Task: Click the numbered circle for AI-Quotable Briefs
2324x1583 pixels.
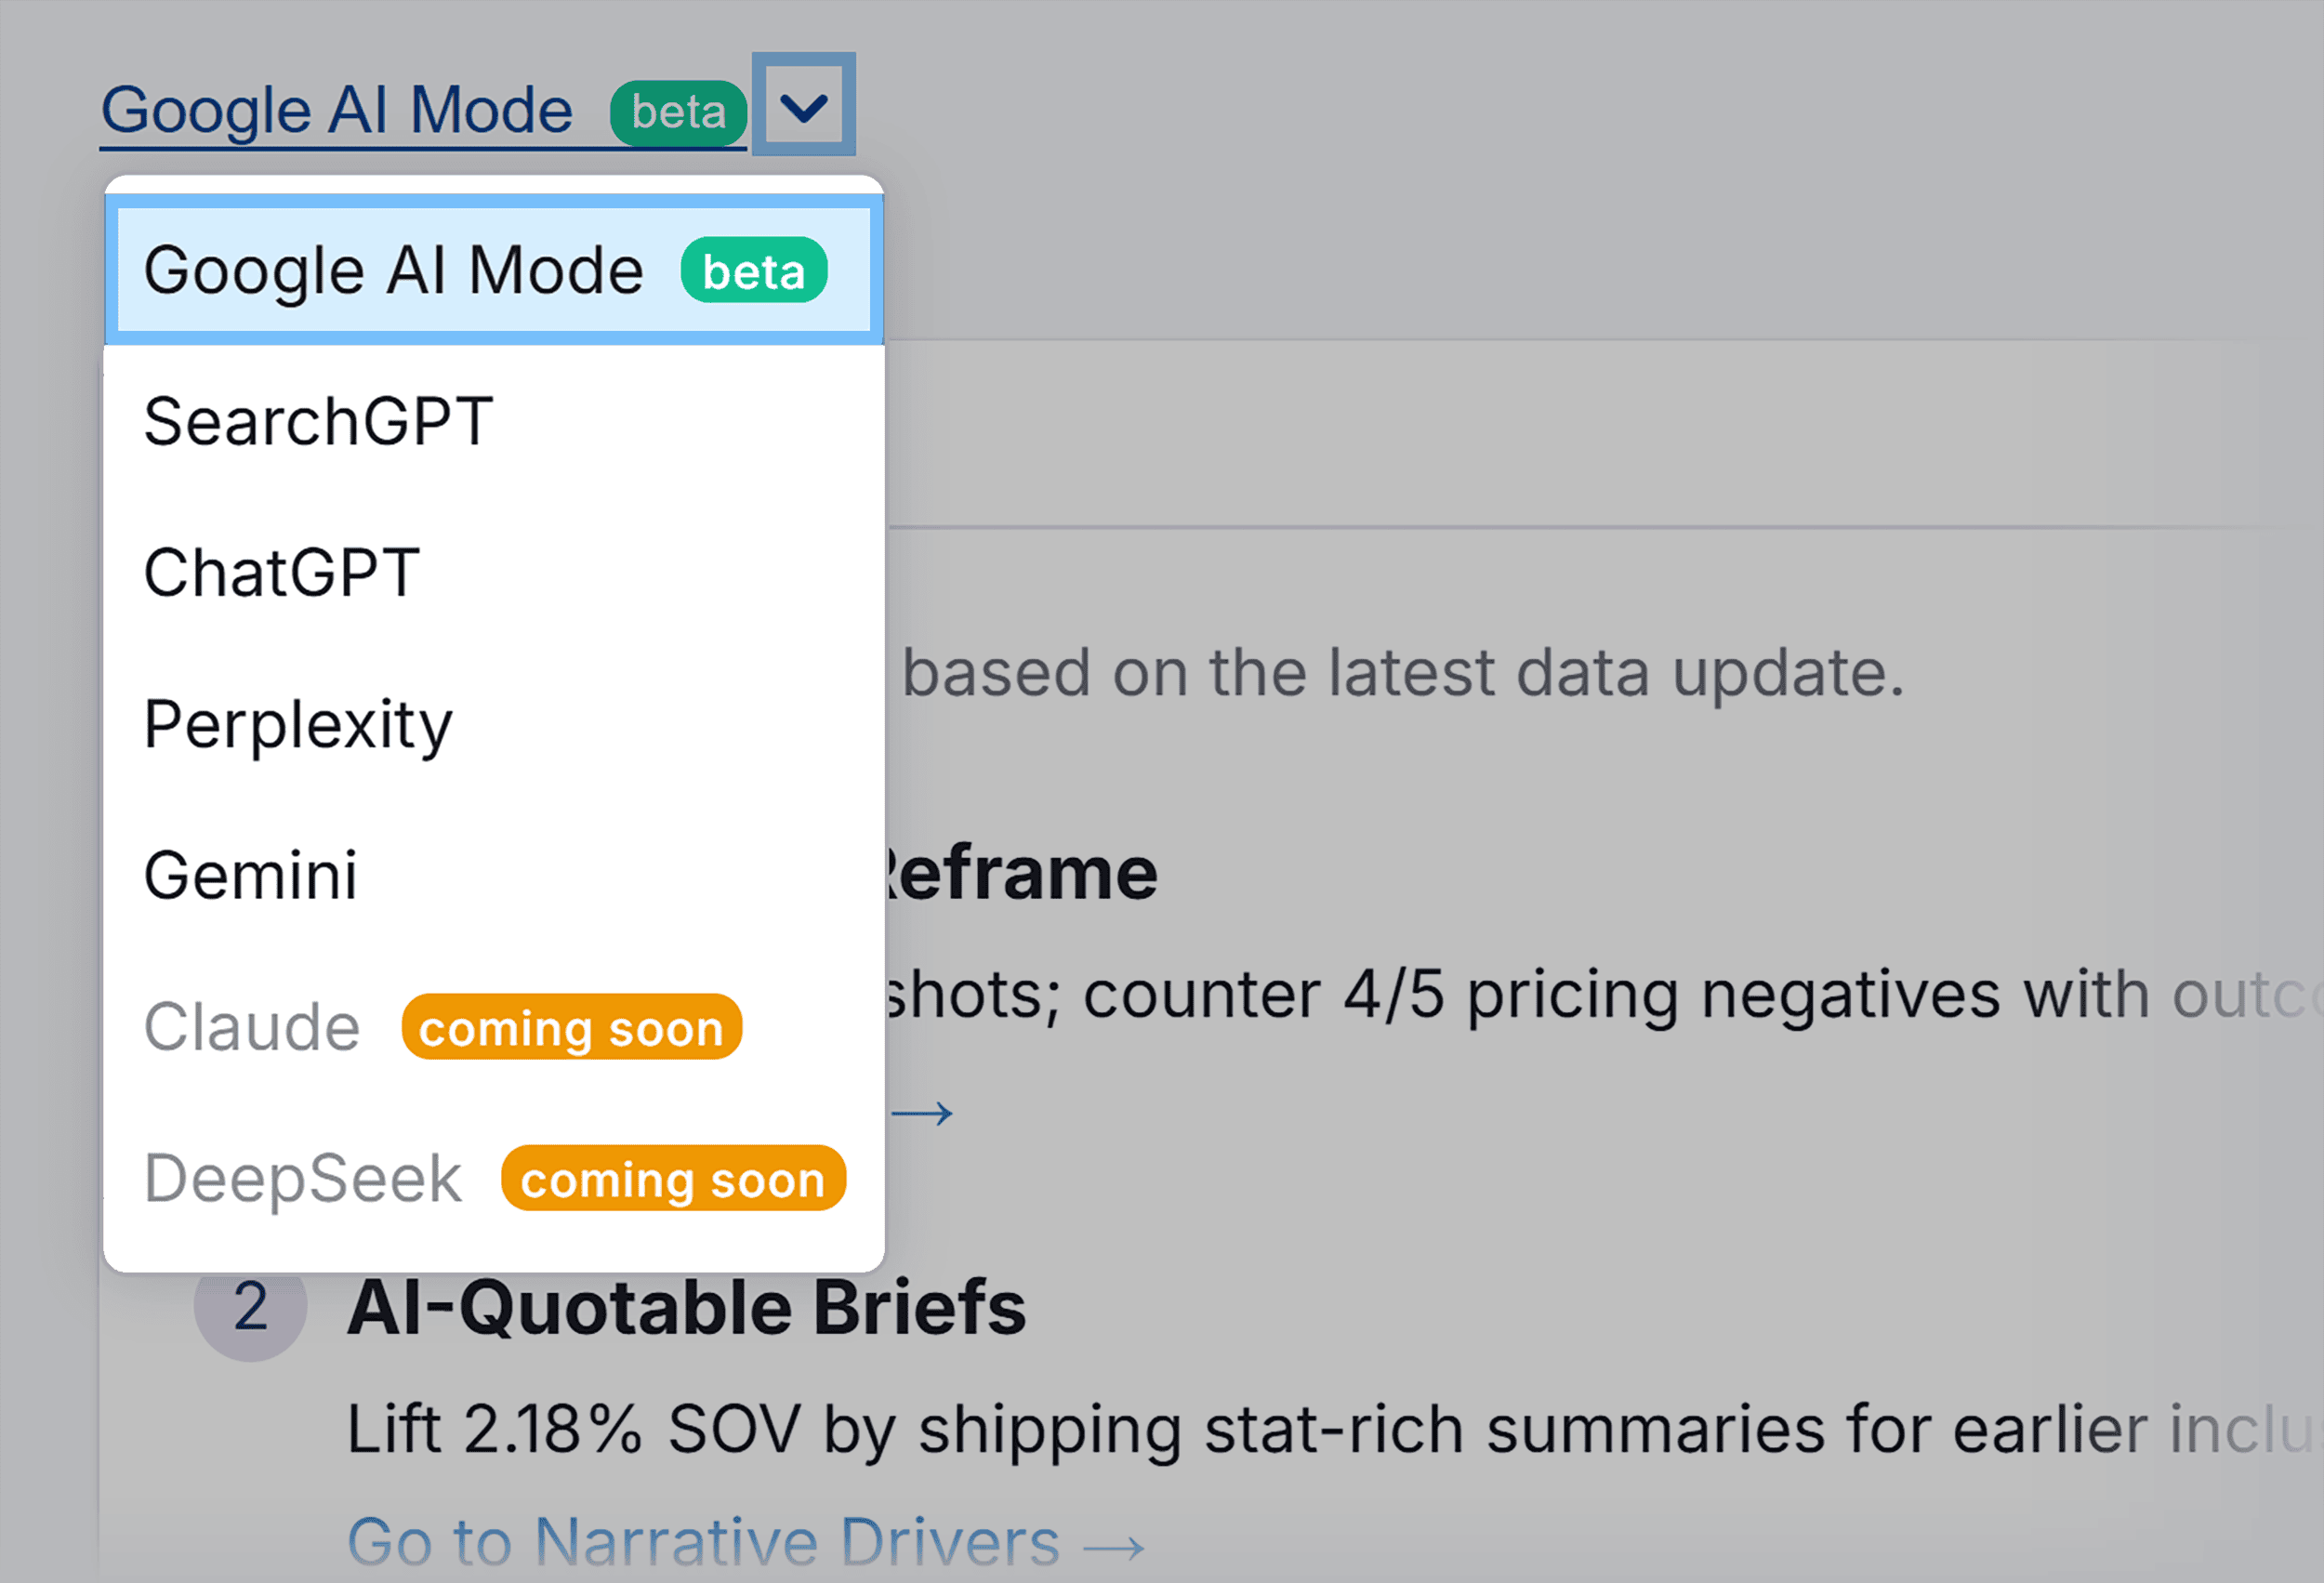Action: point(250,1306)
